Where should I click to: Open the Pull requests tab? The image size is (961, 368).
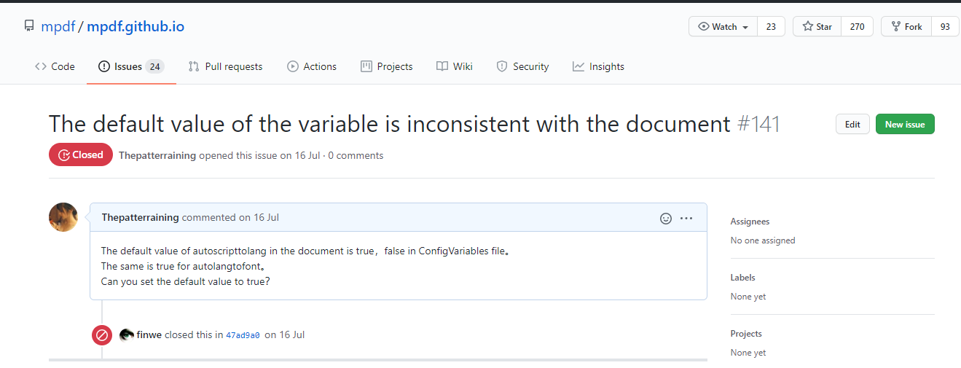coord(225,66)
